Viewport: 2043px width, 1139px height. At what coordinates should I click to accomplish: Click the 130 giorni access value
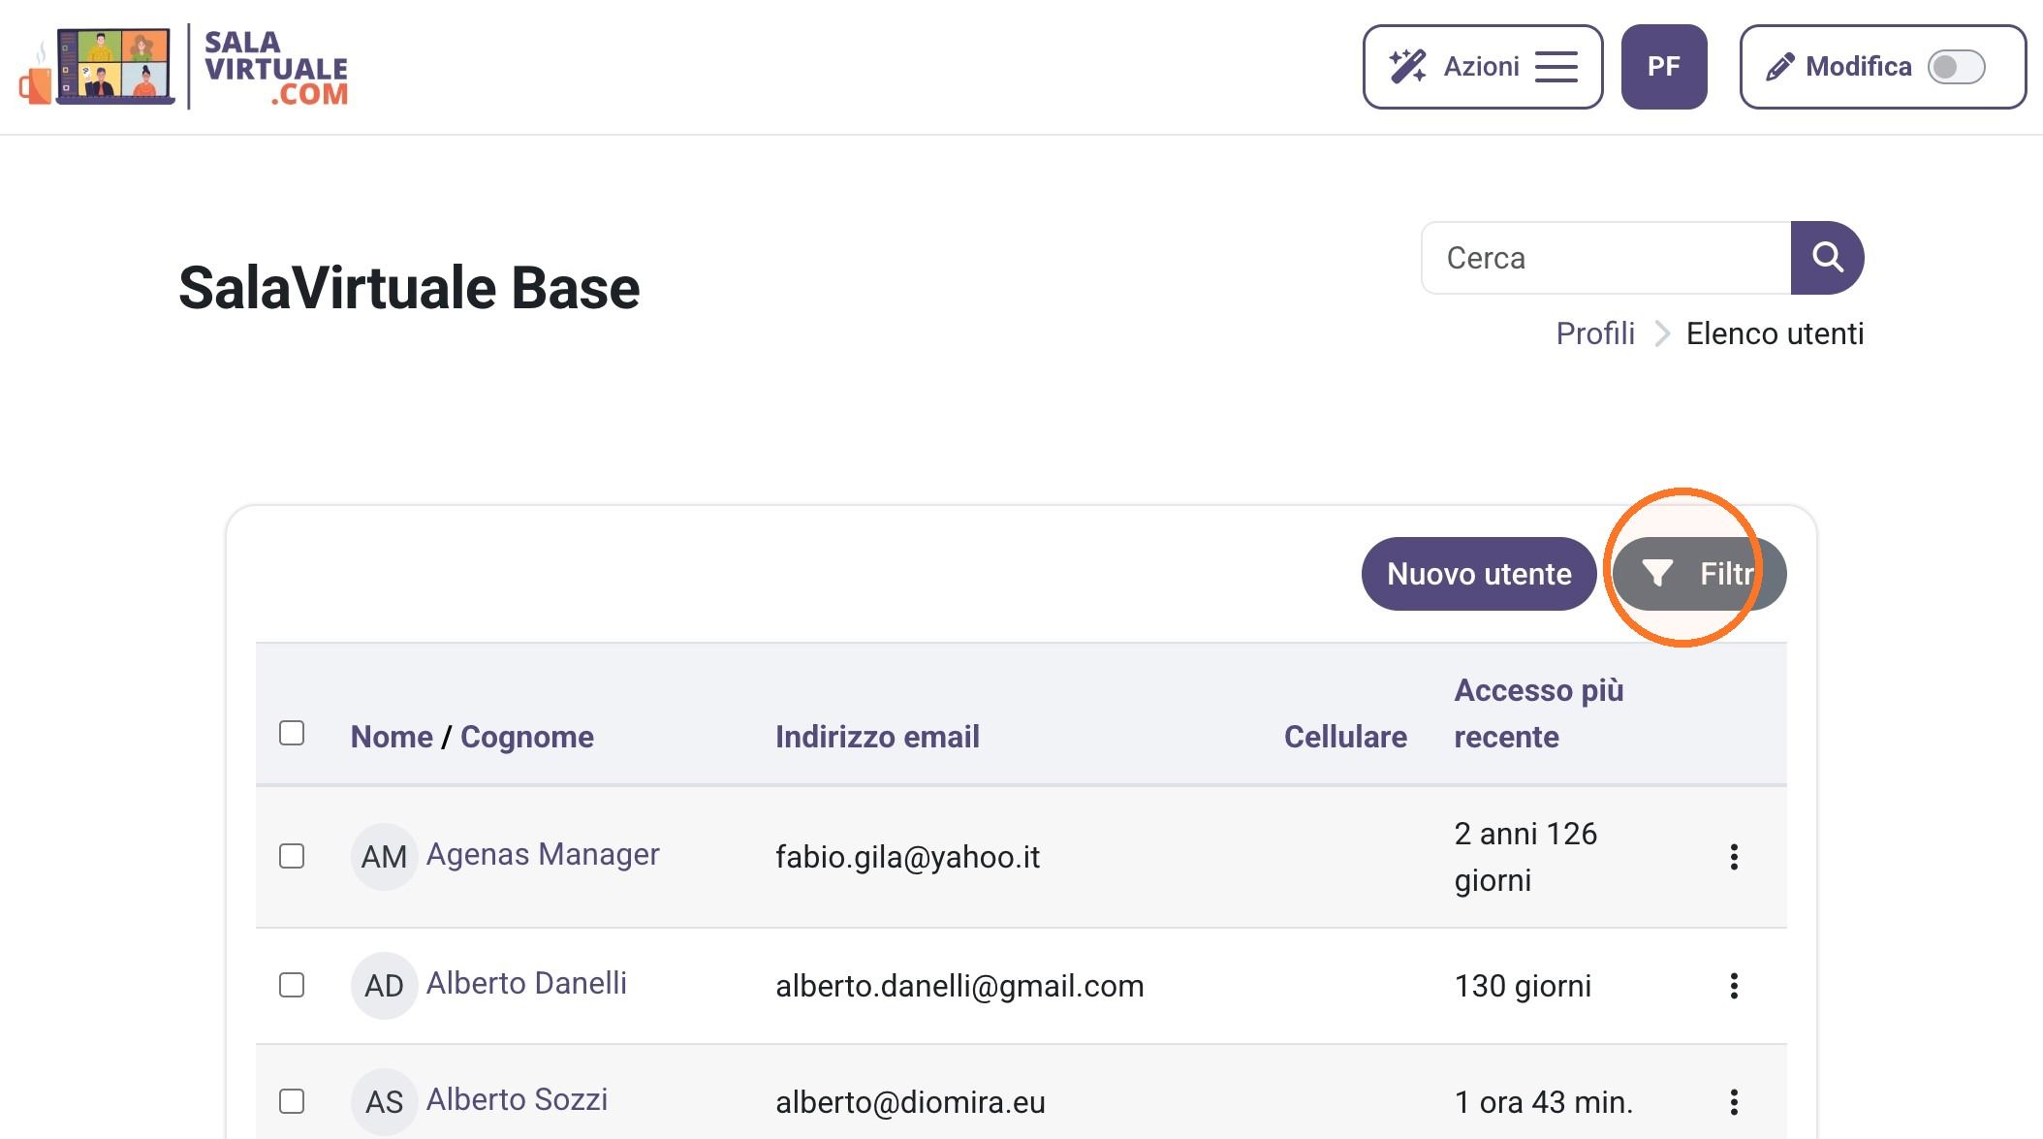[1523, 986]
